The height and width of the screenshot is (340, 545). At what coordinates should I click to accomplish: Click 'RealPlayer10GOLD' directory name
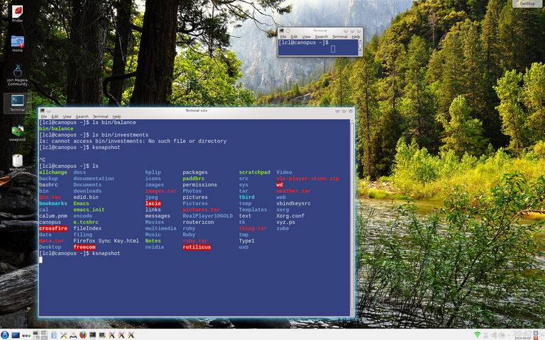tap(207, 216)
